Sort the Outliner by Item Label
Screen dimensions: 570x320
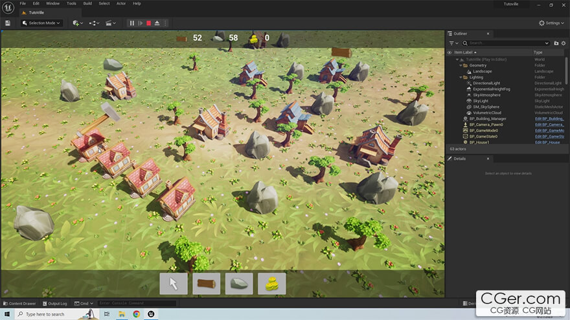[465, 52]
